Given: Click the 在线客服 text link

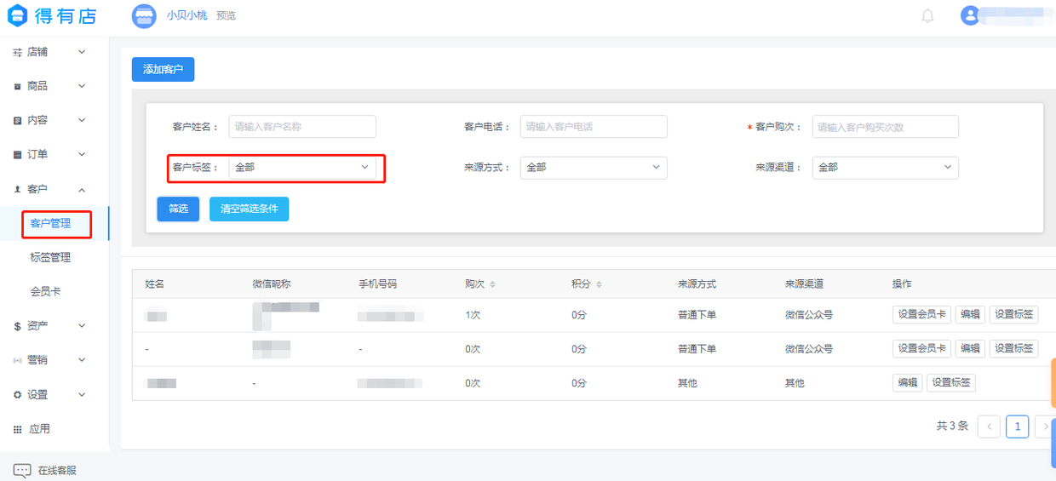Looking at the screenshot, I should [57, 470].
